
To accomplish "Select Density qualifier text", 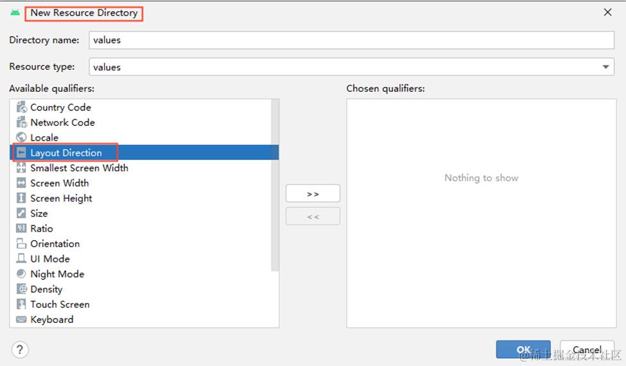I will (x=46, y=290).
